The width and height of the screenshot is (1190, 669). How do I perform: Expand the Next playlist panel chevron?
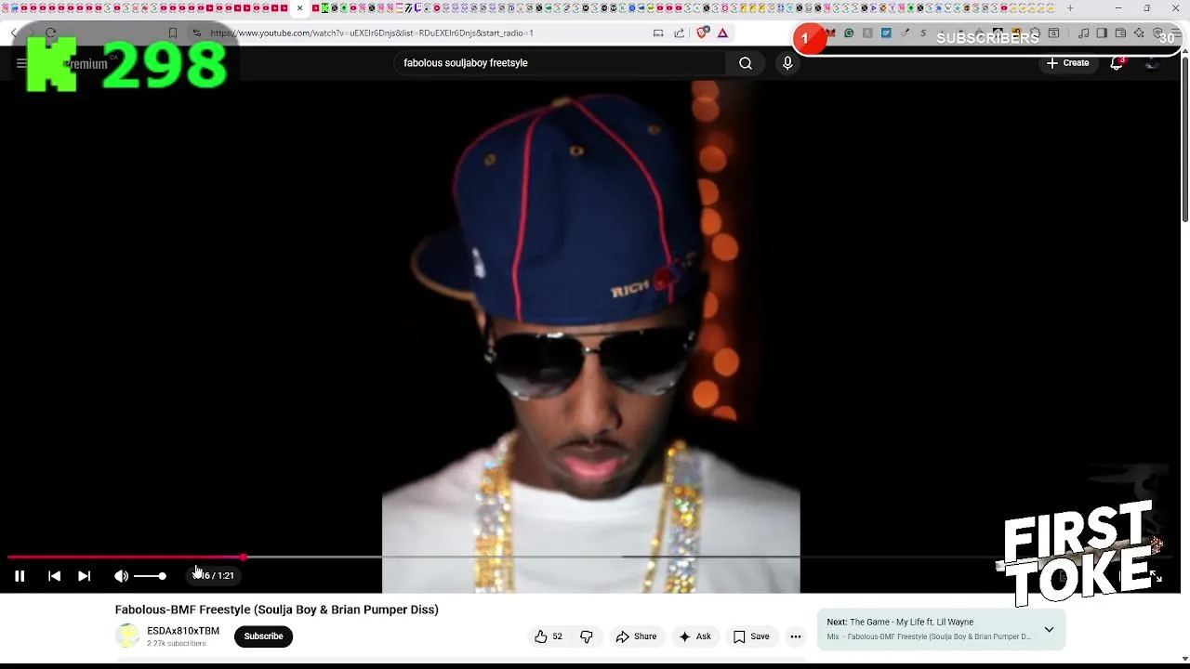[1049, 629]
